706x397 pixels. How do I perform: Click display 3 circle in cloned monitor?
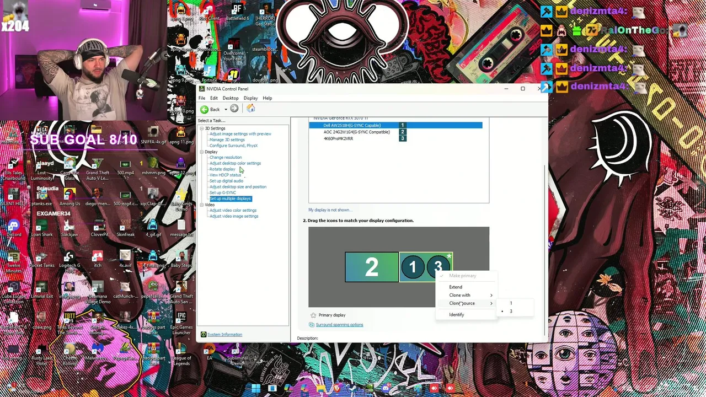pyautogui.click(x=438, y=267)
